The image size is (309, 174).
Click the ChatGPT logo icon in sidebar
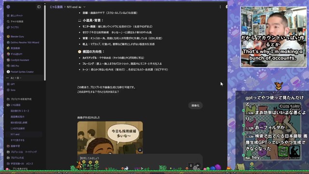tap(8, 7)
